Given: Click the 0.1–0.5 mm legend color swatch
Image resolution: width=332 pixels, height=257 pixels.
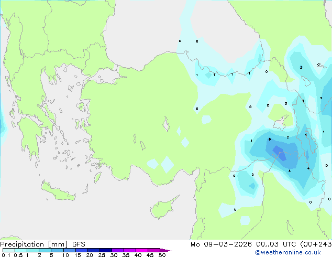Looking at the screenshot, I should tap(9, 250).
